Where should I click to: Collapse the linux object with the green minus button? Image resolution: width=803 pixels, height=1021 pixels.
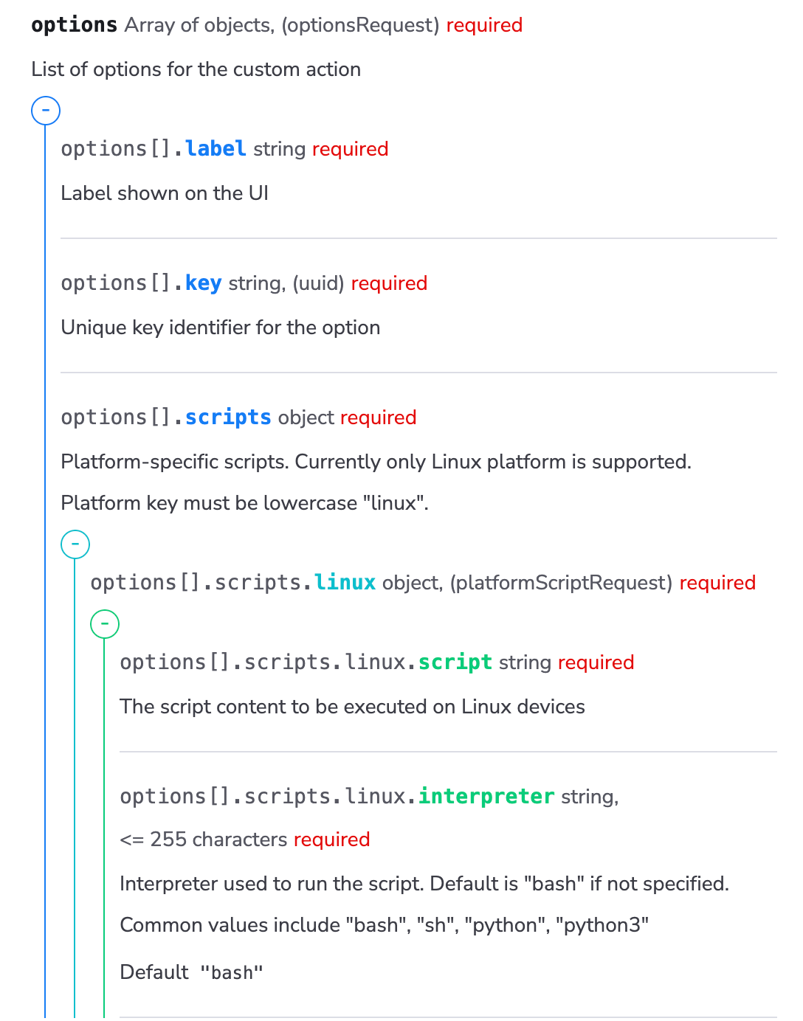(x=105, y=625)
